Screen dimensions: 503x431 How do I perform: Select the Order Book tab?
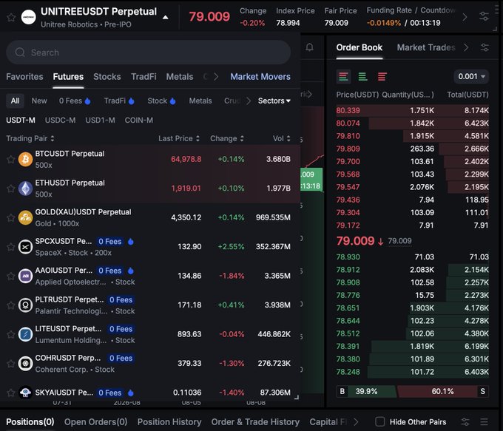359,47
